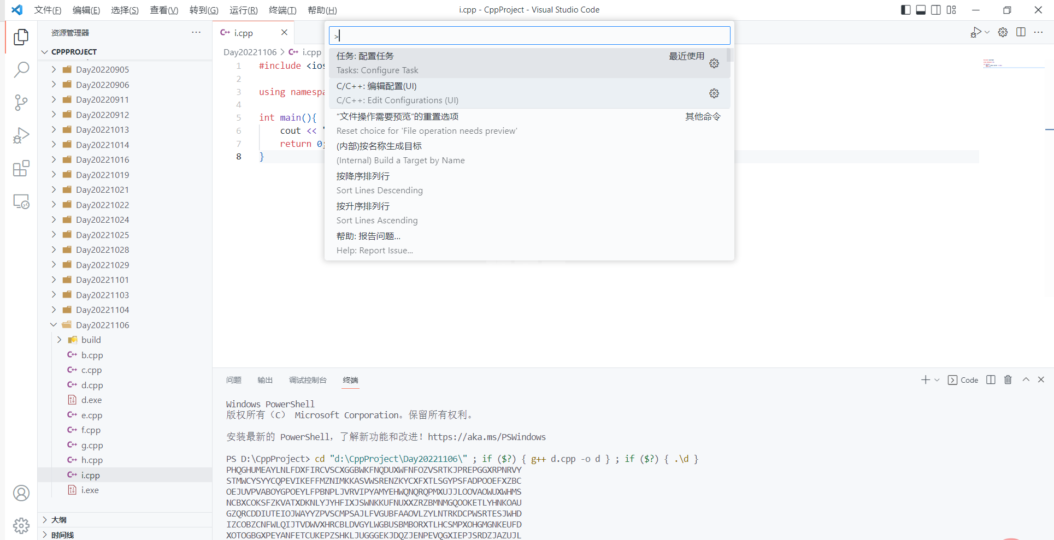Choose the Sort Lines Descending command

pyautogui.click(x=529, y=183)
